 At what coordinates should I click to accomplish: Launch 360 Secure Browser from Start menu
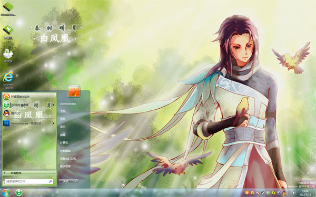point(29,105)
